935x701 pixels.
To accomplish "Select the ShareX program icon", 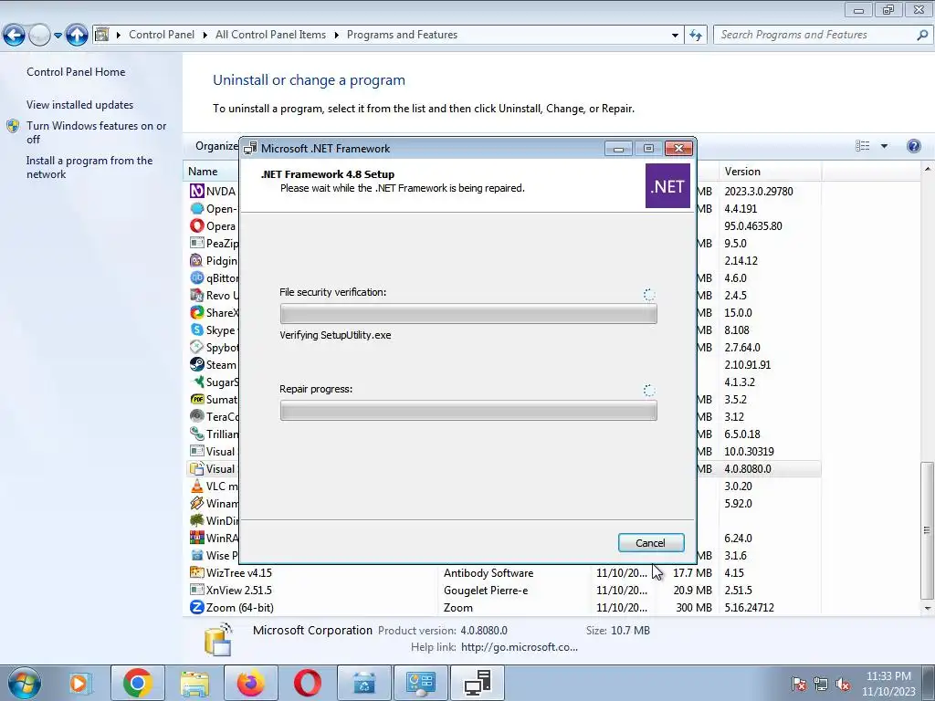I will point(197,312).
